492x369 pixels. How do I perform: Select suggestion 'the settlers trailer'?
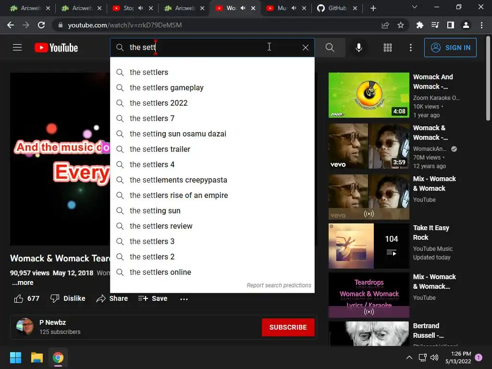pyautogui.click(x=212, y=149)
